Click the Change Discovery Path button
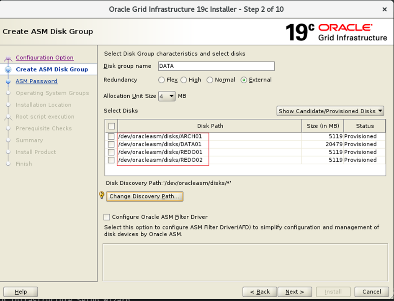 coord(145,196)
